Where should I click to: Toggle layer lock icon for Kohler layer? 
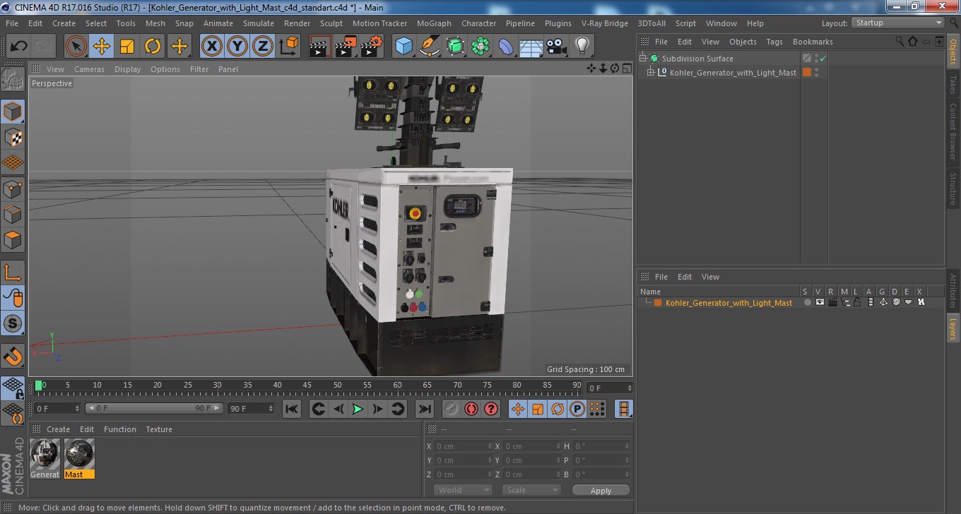pyautogui.click(x=857, y=302)
